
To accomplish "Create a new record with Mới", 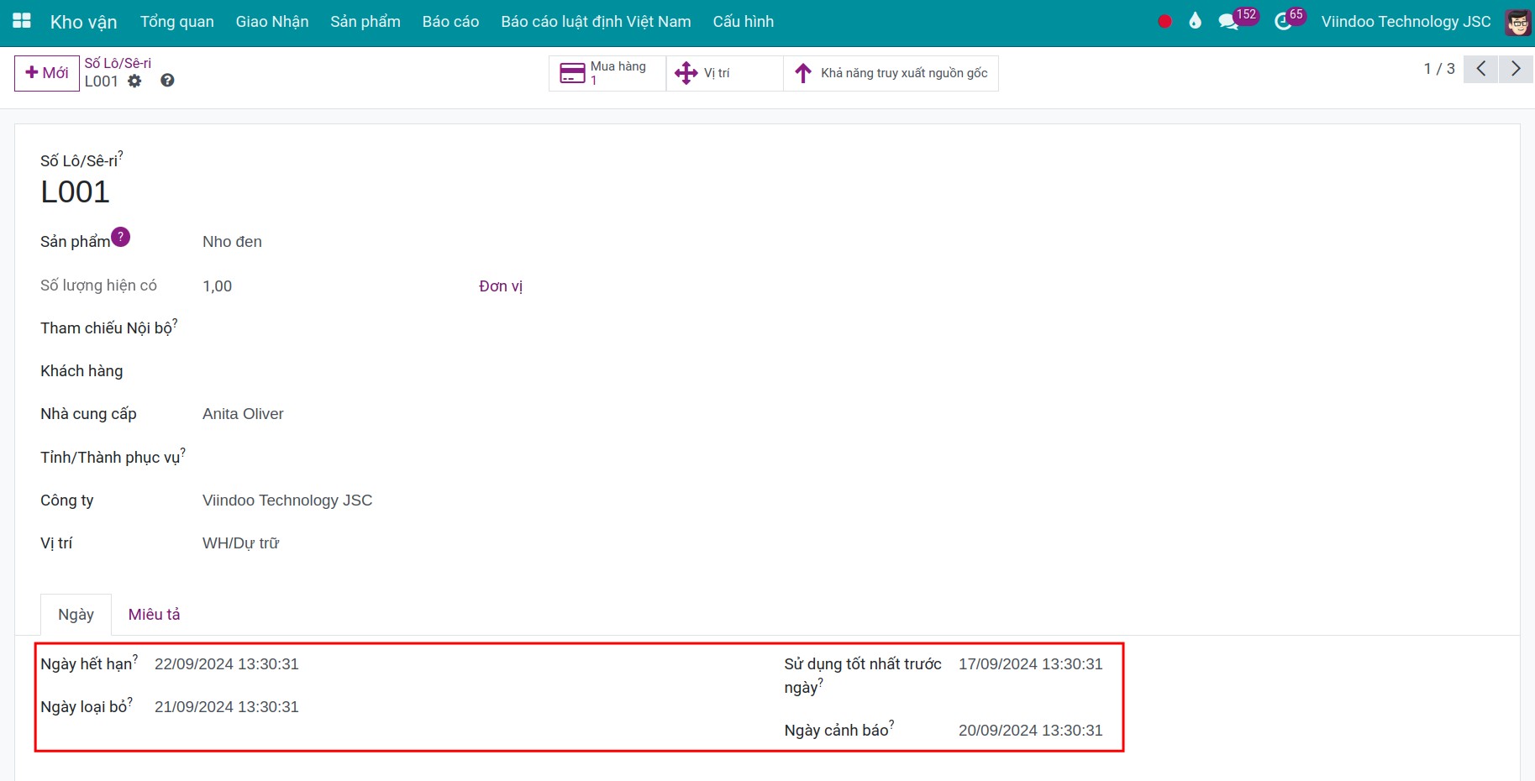I will 47,73.
